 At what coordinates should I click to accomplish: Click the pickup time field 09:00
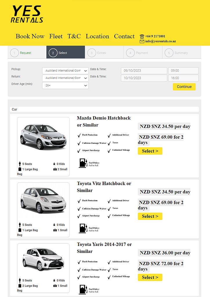click(183, 71)
